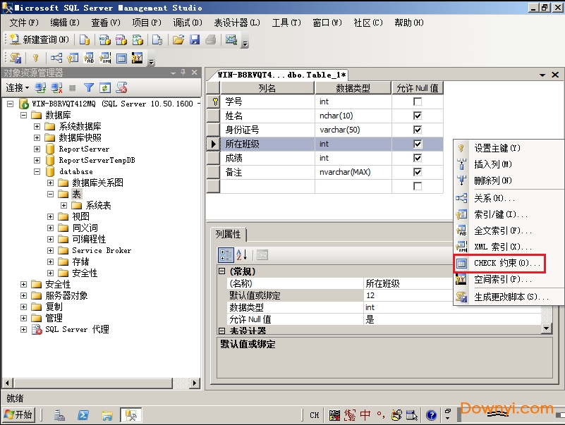The width and height of the screenshot is (565, 425).
Task: Open the 连接 dropdown in Object Explorer
Action: [18, 88]
